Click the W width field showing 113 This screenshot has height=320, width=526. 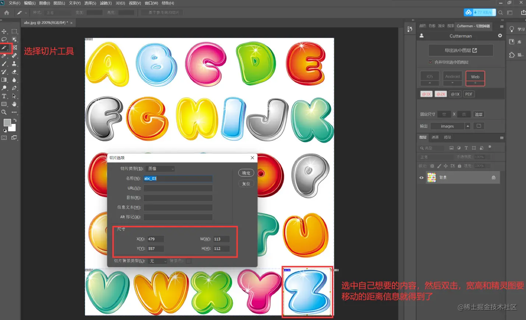(221, 239)
